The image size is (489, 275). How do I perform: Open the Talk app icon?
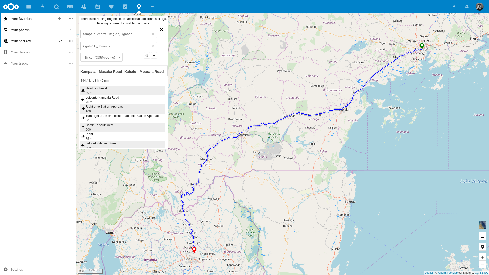coord(56,7)
